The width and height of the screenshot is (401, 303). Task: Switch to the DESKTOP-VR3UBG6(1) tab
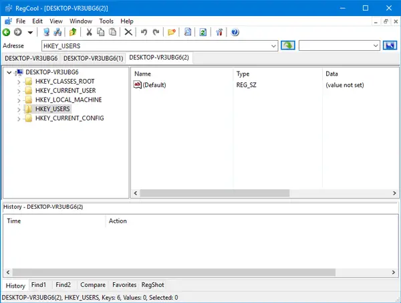(x=93, y=58)
